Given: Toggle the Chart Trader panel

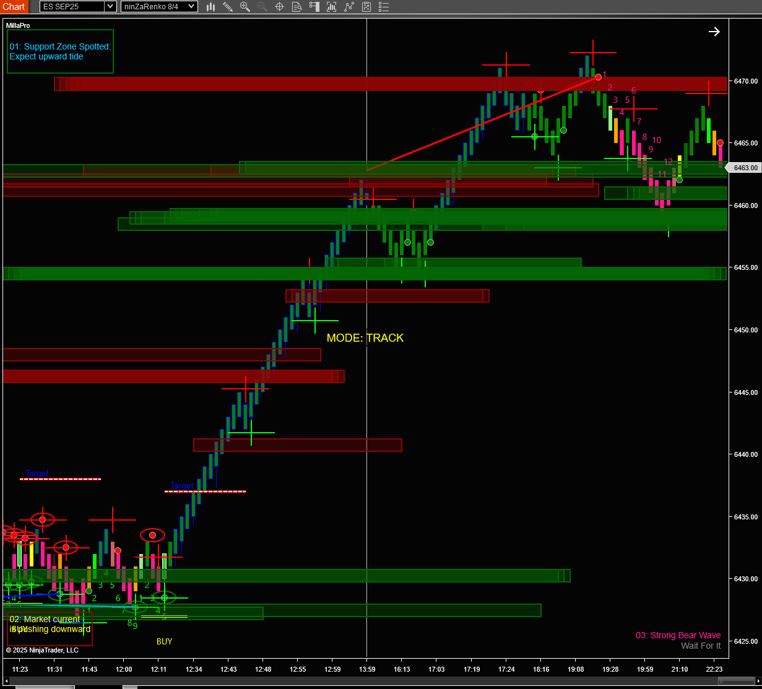Looking at the screenshot, I should [x=314, y=7].
